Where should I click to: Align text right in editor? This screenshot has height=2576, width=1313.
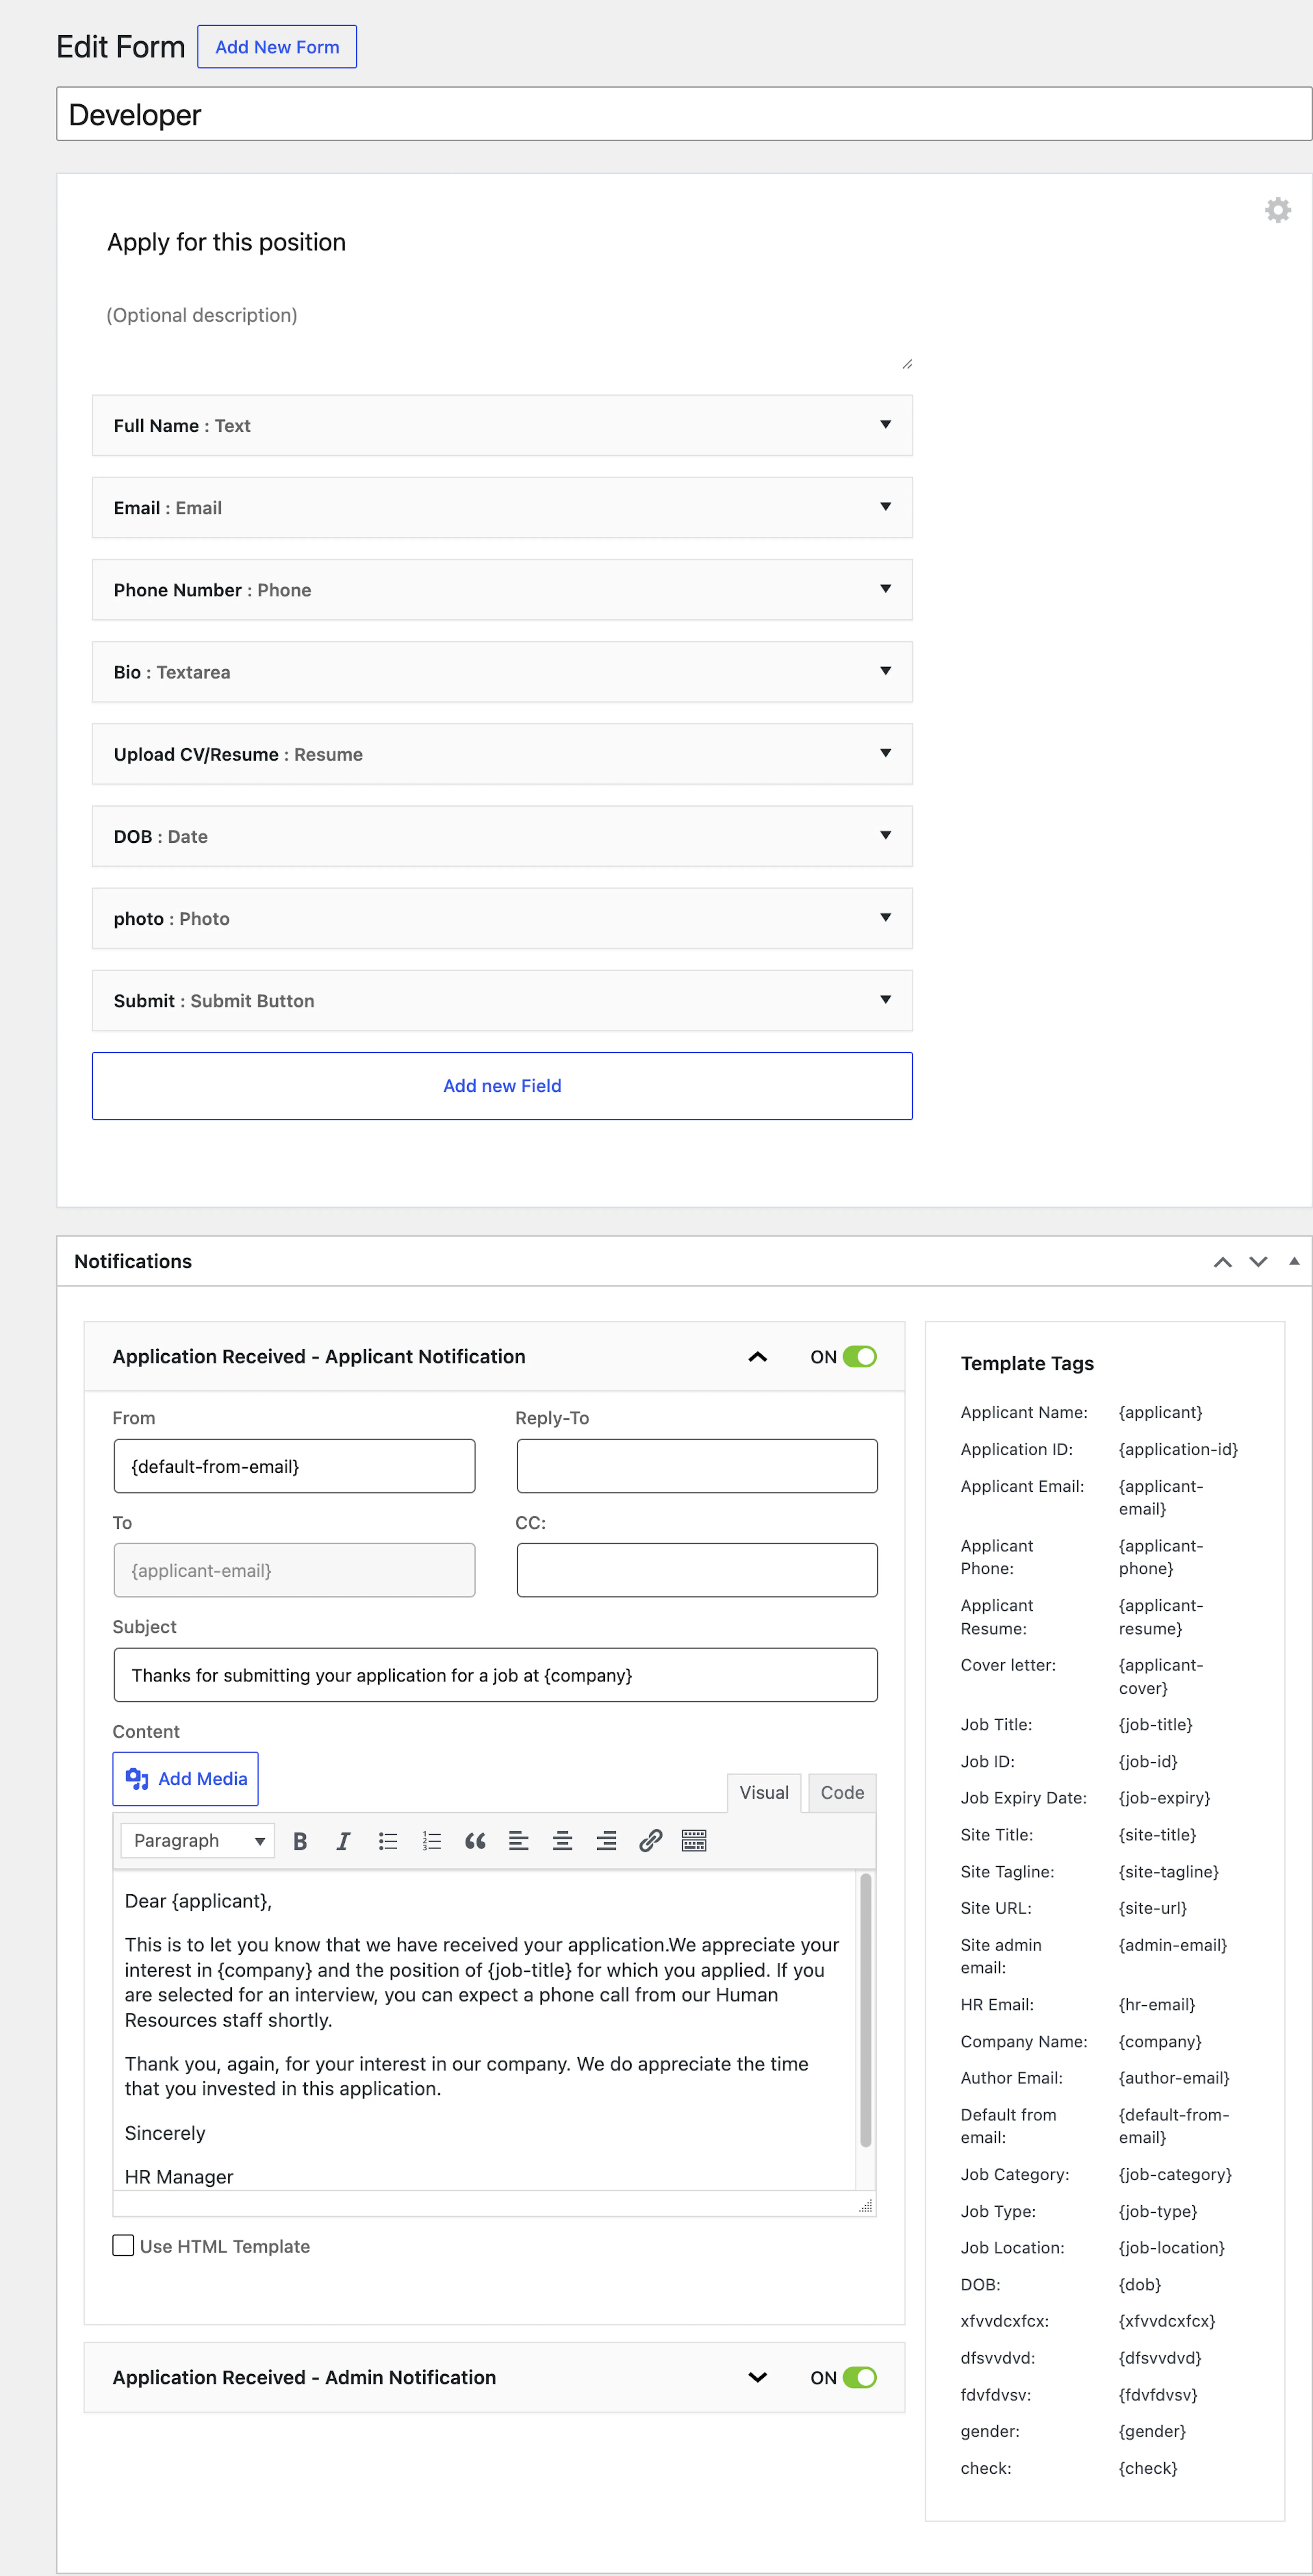tap(606, 1841)
